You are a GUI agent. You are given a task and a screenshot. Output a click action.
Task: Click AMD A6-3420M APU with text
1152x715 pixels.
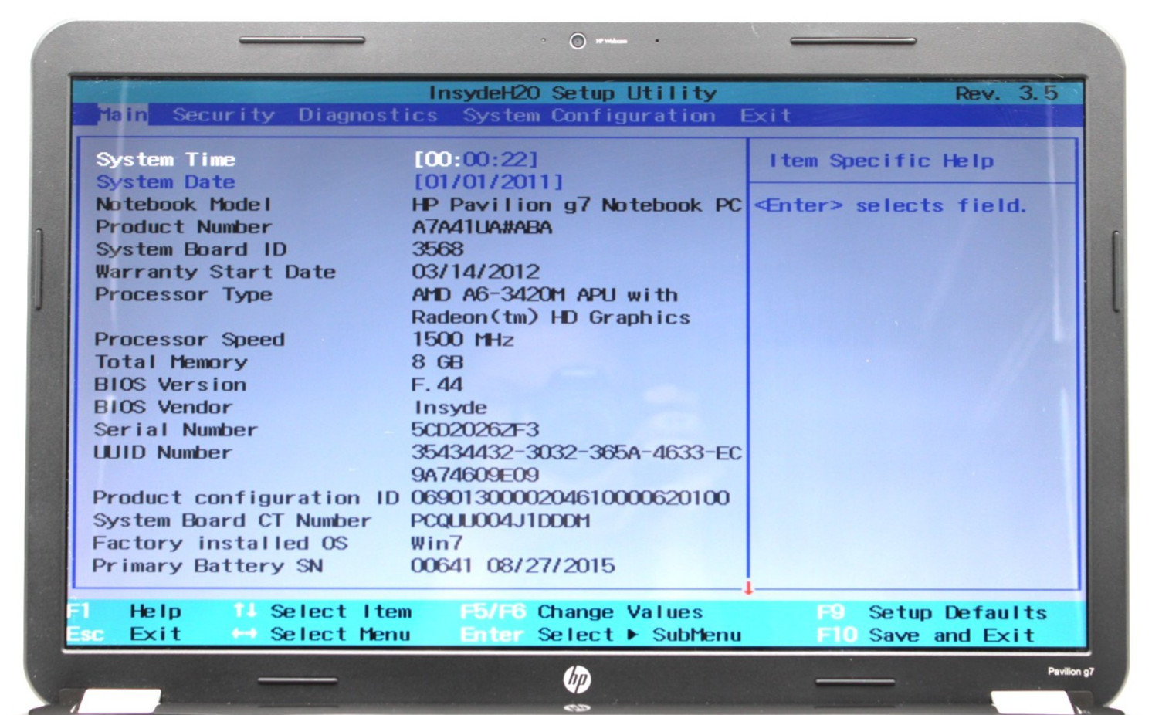tap(545, 295)
